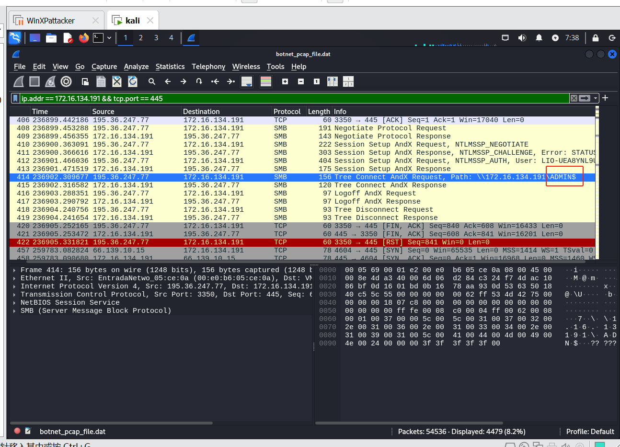Open the File menu
Screen dimensions: 620x447
click(20, 67)
